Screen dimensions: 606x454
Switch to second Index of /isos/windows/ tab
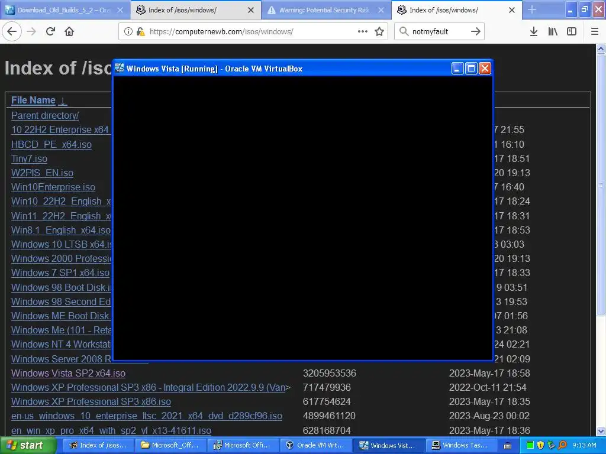point(196,10)
